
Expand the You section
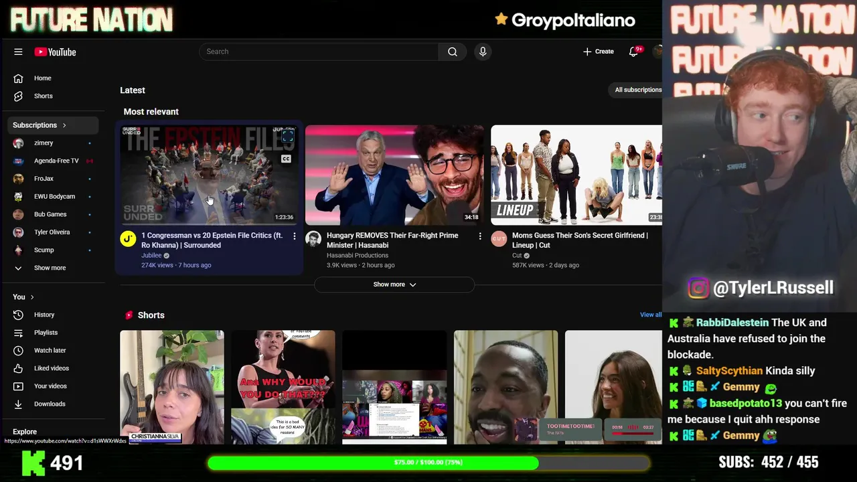point(23,297)
